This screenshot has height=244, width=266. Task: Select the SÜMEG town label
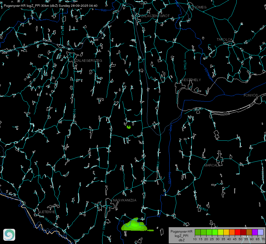[200, 7]
